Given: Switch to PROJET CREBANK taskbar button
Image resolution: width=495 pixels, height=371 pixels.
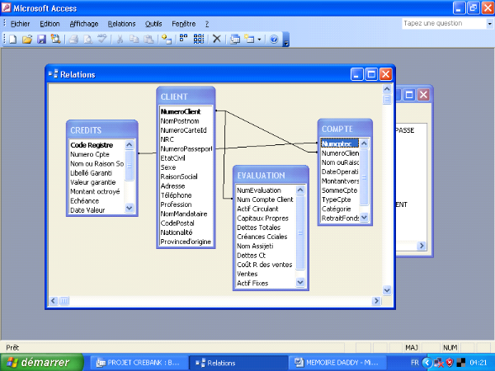Looking at the screenshot, I should [138, 362].
